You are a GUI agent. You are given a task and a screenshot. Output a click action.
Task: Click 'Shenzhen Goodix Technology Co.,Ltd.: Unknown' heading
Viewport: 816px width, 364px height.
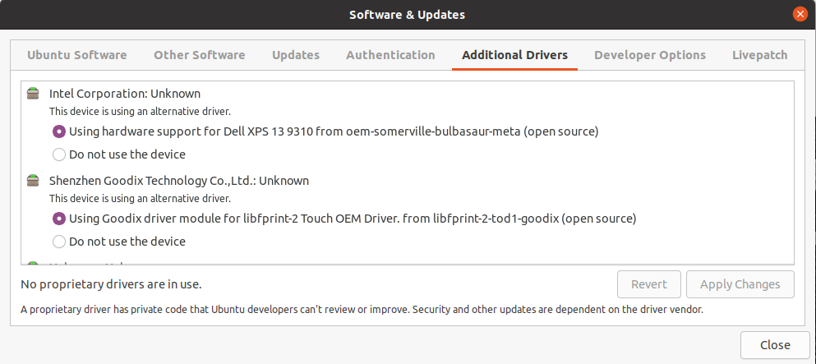(179, 181)
